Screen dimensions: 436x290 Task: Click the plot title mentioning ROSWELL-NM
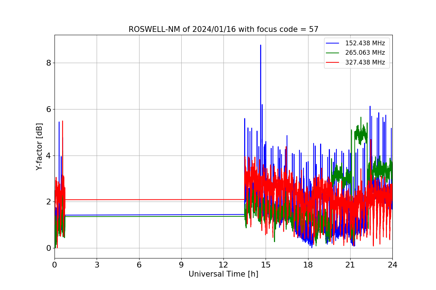223,29
